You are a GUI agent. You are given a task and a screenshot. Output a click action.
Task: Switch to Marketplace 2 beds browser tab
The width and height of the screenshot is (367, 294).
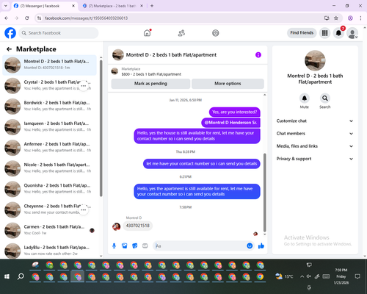click(112, 6)
